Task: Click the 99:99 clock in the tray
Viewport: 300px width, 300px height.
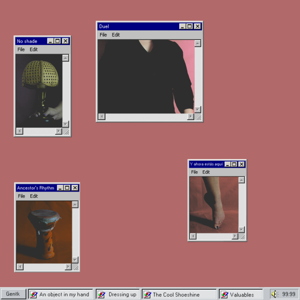Action: pyautogui.click(x=288, y=294)
